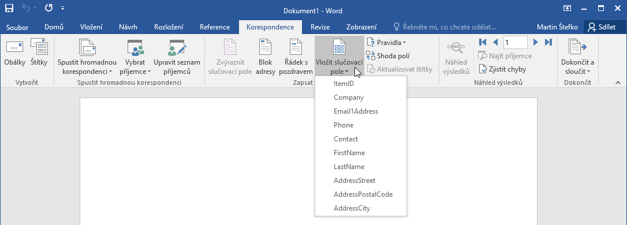Go to previous record arrow
This screenshot has width=627, height=225.
click(x=495, y=42)
